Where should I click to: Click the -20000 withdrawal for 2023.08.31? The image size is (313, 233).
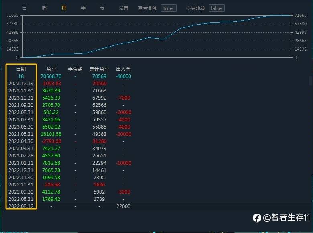pos(123,112)
